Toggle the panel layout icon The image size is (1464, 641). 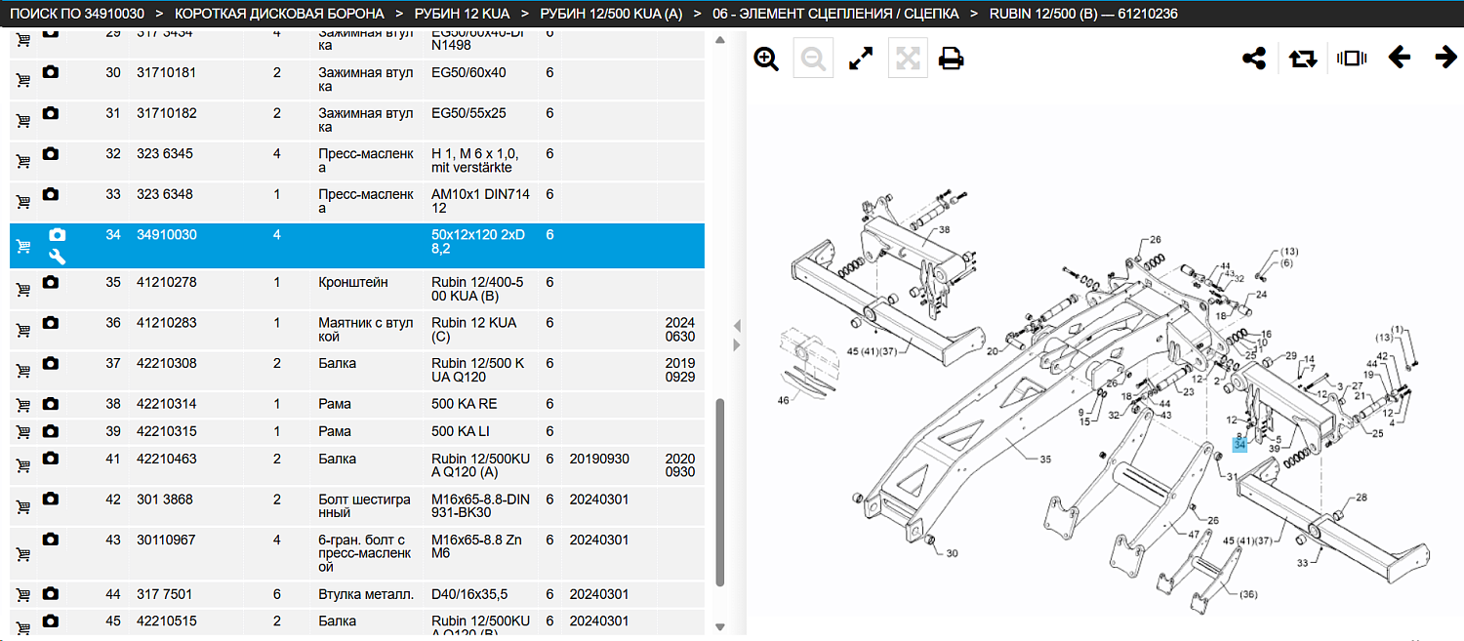pos(1352,59)
